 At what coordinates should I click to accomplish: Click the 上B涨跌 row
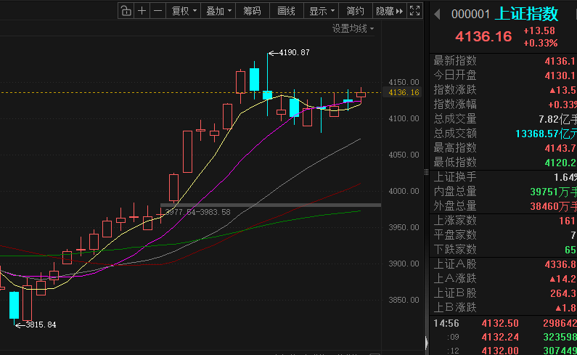pos(504,307)
